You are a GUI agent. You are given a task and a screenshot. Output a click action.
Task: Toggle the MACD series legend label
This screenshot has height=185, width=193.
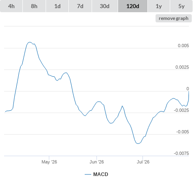(x=101, y=174)
